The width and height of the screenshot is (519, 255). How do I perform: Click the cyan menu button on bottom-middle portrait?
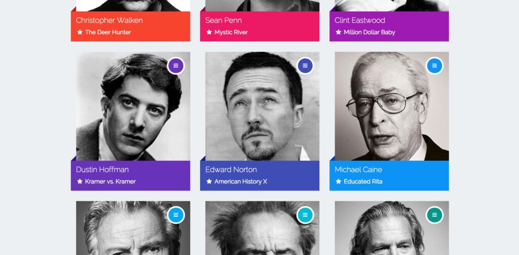point(305,215)
